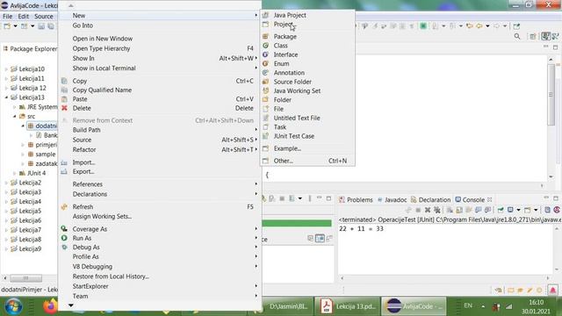Select Open Type Hierarchy
The image size is (562, 316).
coord(101,48)
